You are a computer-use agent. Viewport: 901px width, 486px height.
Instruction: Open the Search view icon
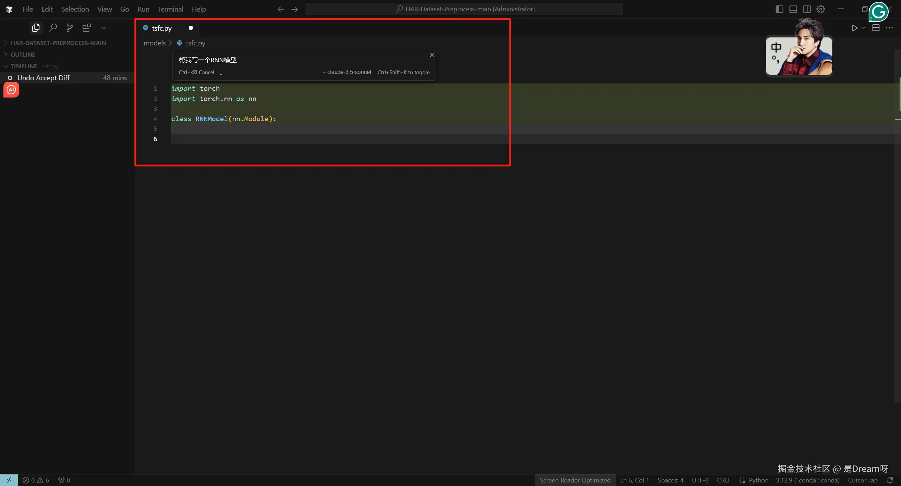click(53, 27)
